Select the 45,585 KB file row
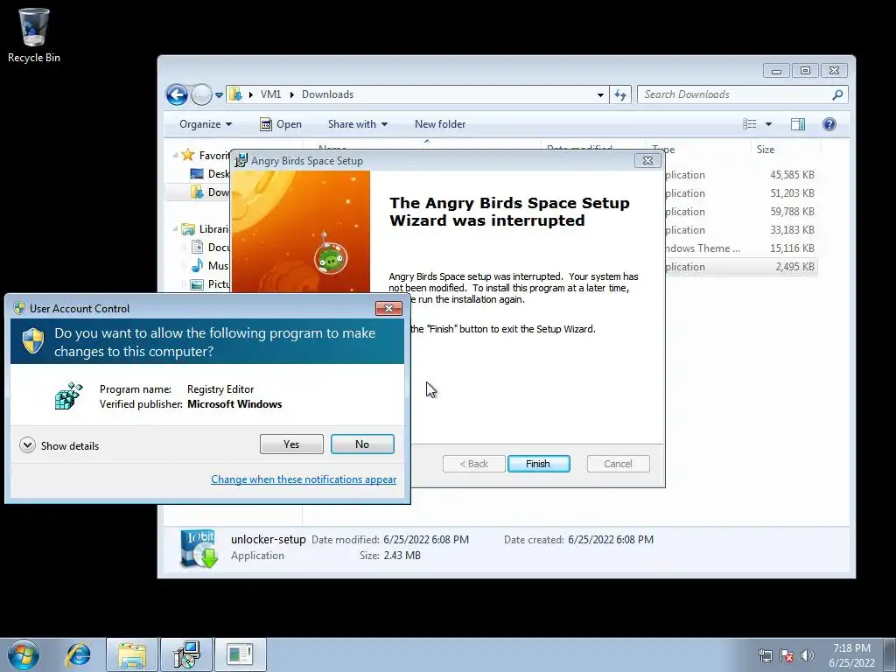 (x=742, y=175)
